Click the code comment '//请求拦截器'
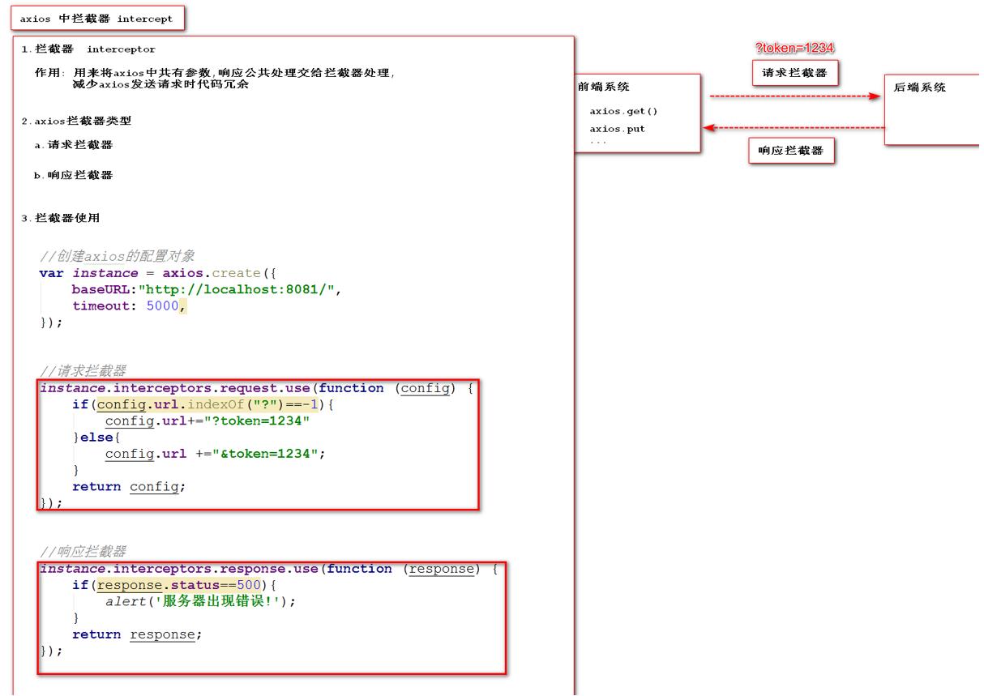 [x=83, y=371]
